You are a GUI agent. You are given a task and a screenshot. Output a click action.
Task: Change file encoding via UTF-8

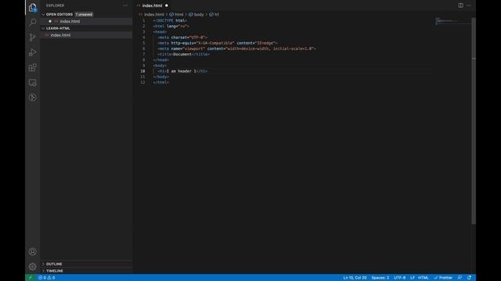tap(399, 278)
